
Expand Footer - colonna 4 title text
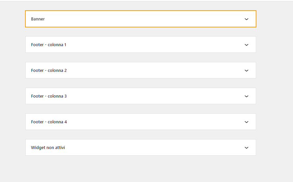49,122
